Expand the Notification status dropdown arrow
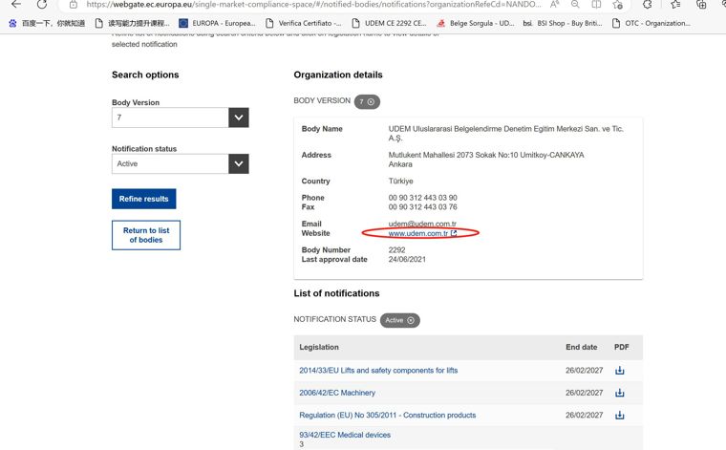The height and width of the screenshot is (450, 726). pyautogui.click(x=239, y=164)
